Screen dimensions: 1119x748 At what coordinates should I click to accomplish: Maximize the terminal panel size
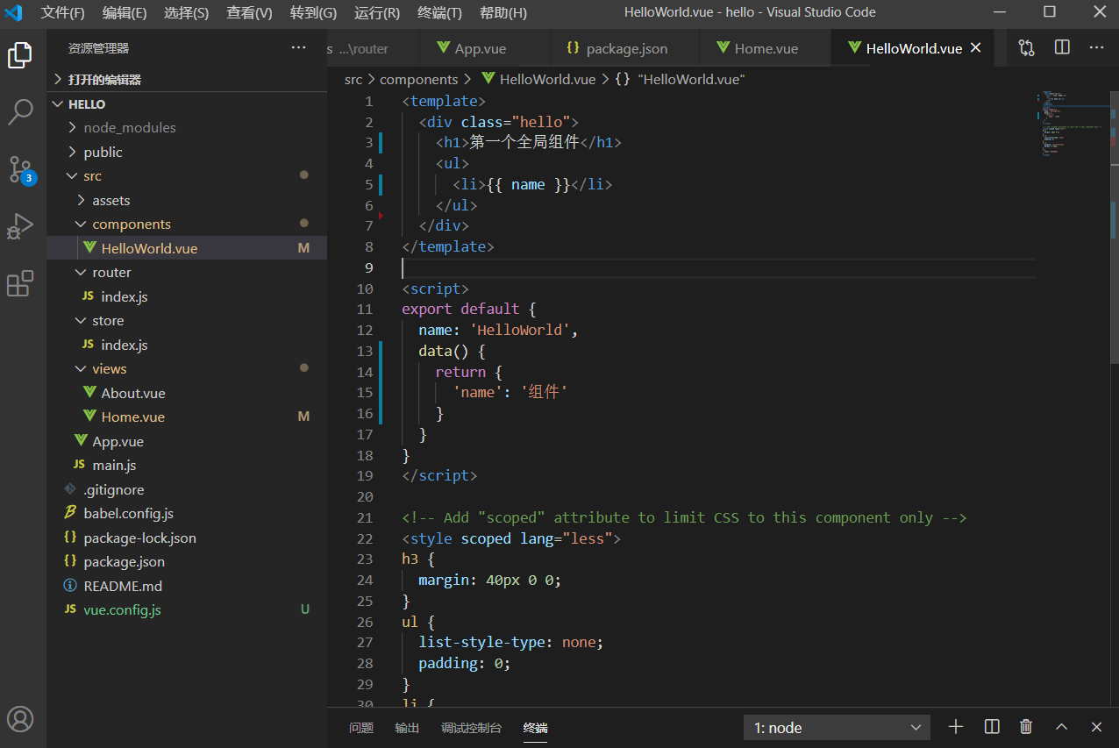tap(1061, 727)
